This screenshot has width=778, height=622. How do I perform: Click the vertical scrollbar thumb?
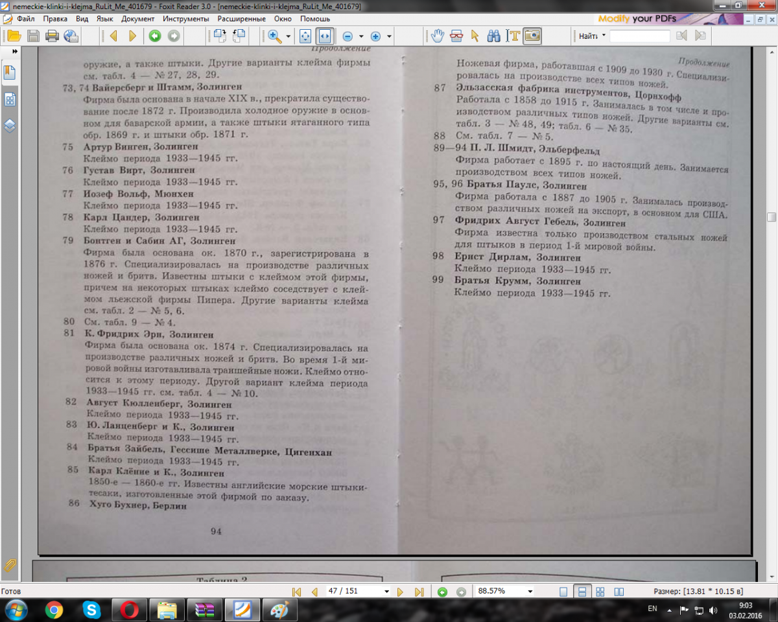[772, 218]
